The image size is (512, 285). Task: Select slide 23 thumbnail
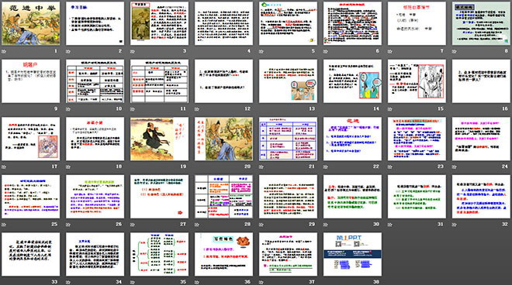(x=417, y=139)
